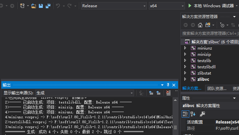Click the Redo arrow icon
Viewport: 239px width, 135px height.
click(x=69, y=6)
